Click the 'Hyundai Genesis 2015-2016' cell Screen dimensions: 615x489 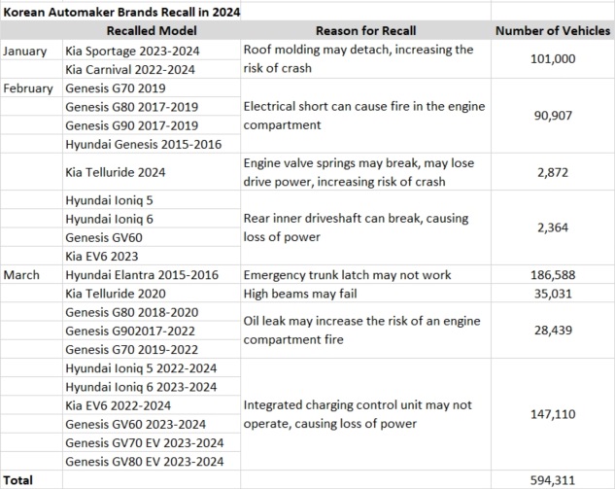coord(142,144)
